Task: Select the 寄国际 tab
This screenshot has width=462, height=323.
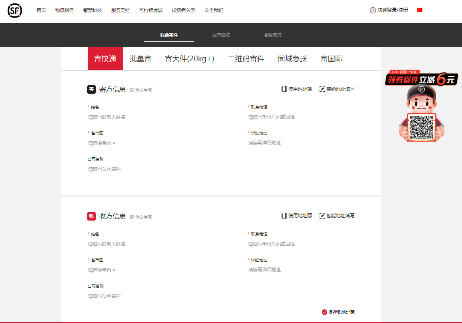Action: pos(331,59)
